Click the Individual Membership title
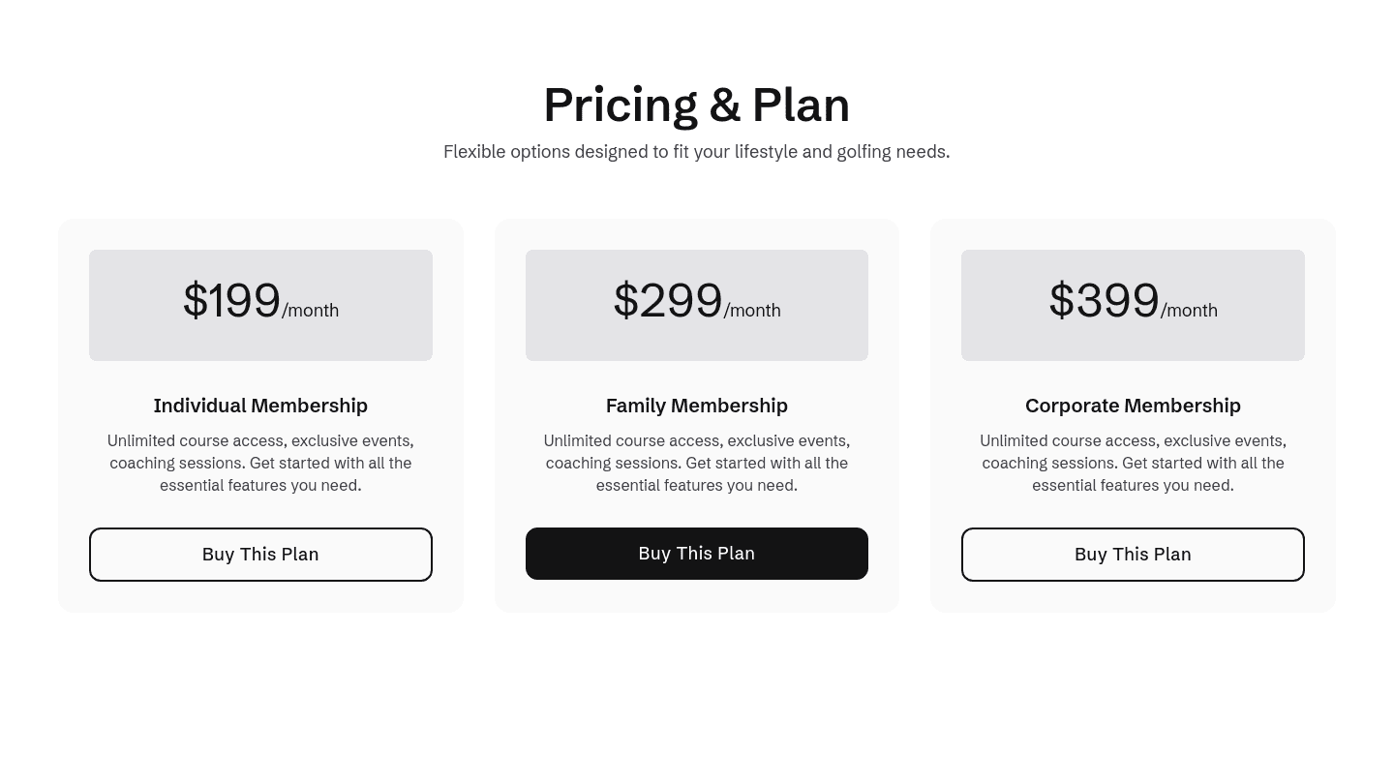This screenshot has height=784, width=1394. tap(260, 406)
